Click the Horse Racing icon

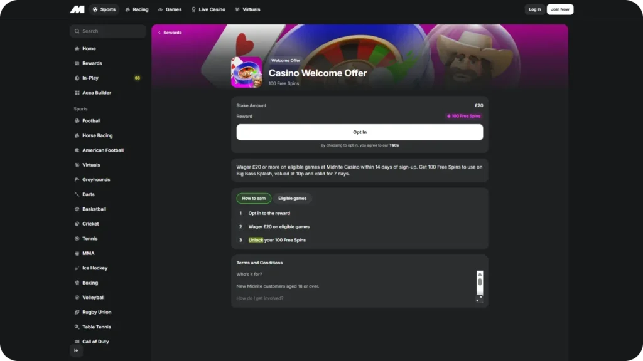(77, 135)
